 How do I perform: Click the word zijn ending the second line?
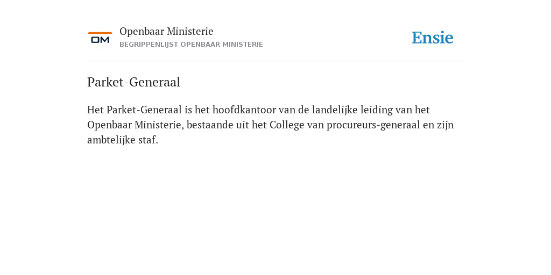point(445,125)
